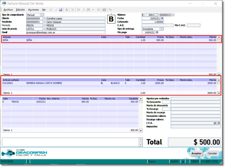Click the % Descuento input field
Screen dimensions: 225x167
166,102
